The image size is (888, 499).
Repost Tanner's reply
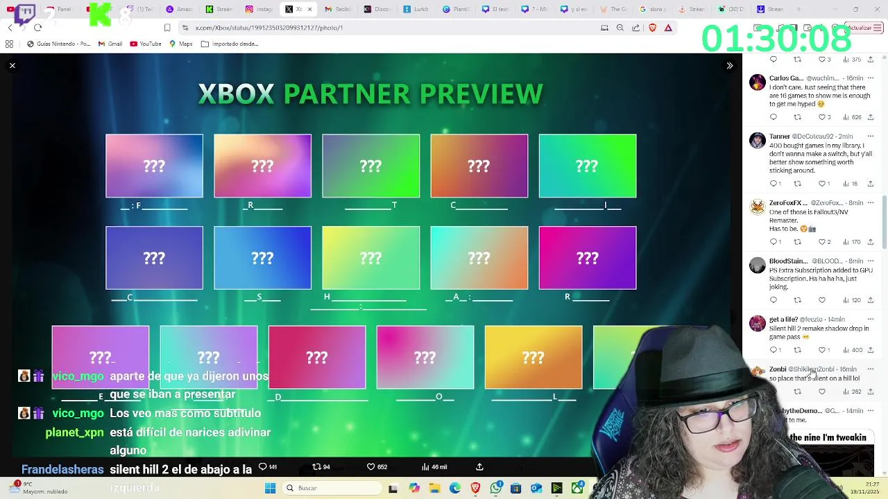(x=797, y=184)
